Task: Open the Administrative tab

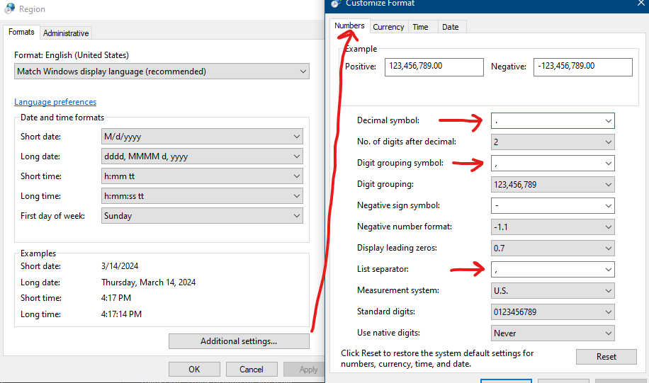Action: (66, 33)
